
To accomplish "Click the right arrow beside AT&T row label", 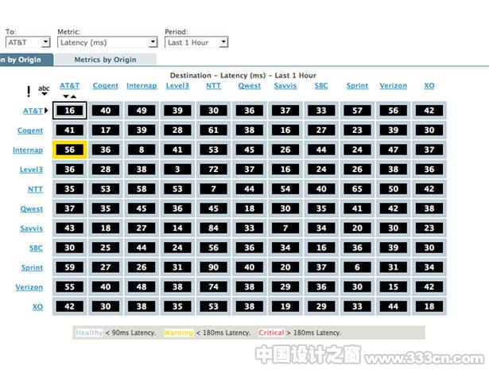I will (x=46, y=111).
